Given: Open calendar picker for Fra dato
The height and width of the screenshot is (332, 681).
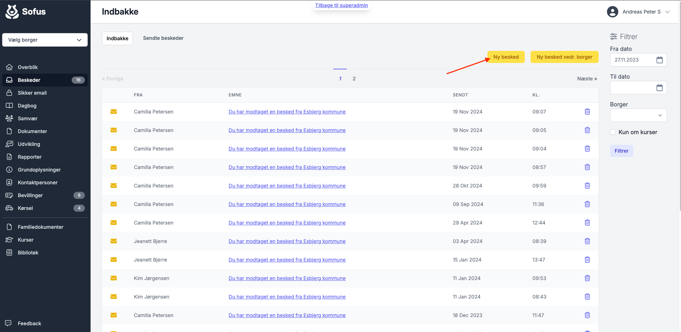Looking at the screenshot, I should point(659,60).
